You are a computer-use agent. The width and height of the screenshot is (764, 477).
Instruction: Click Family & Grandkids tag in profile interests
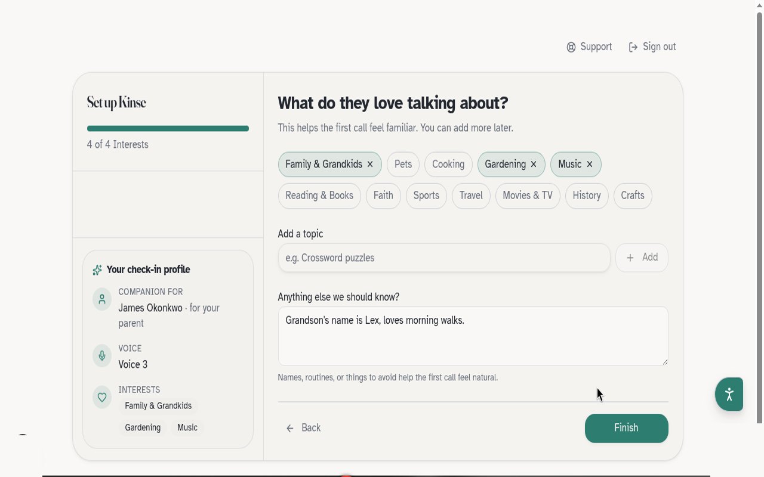click(158, 406)
